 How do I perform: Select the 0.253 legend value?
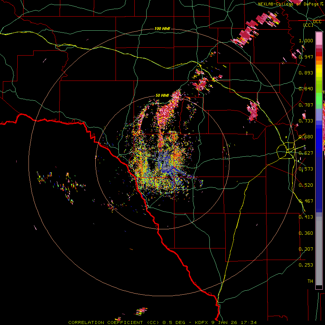coord(306,265)
